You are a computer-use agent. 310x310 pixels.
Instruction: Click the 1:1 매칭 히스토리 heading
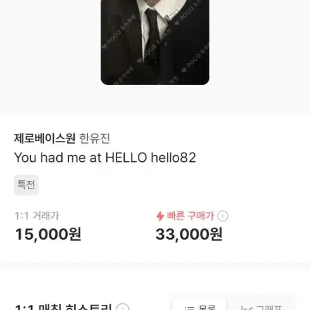tap(63, 307)
